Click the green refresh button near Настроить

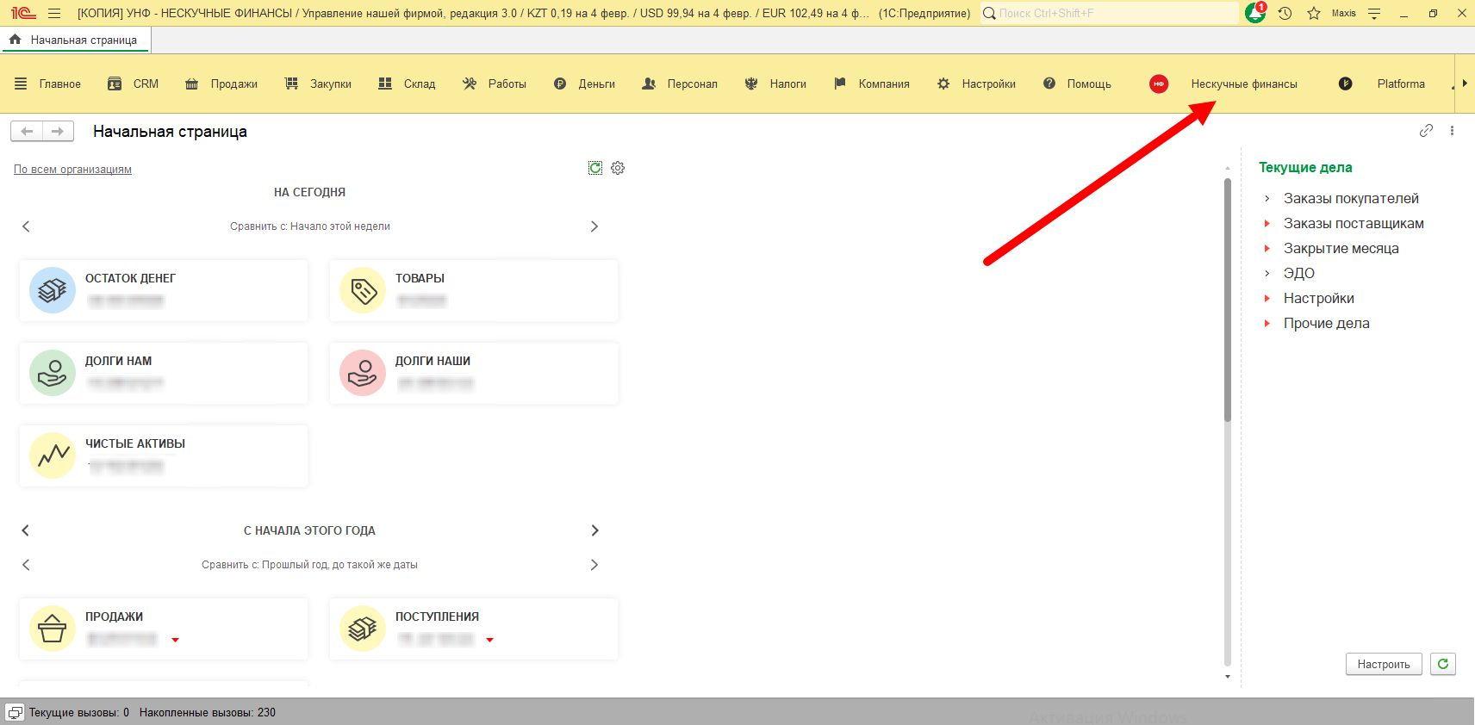(x=1442, y=664)
